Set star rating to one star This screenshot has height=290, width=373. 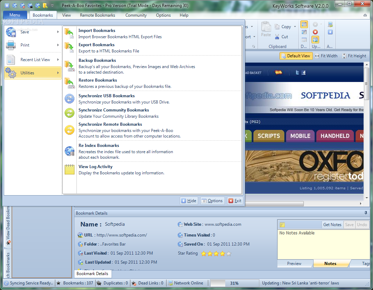click(x=204, y=254)
